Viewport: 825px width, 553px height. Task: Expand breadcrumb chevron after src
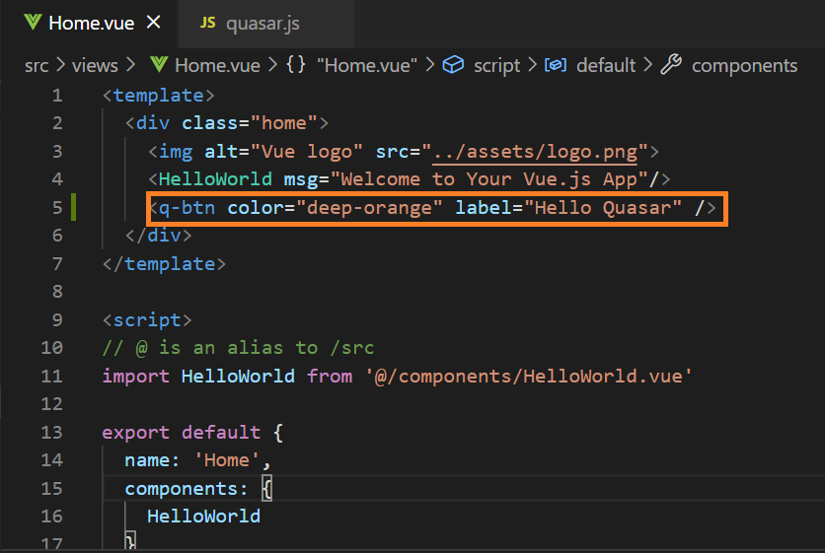pyautogui.click(x=60, y=65)
